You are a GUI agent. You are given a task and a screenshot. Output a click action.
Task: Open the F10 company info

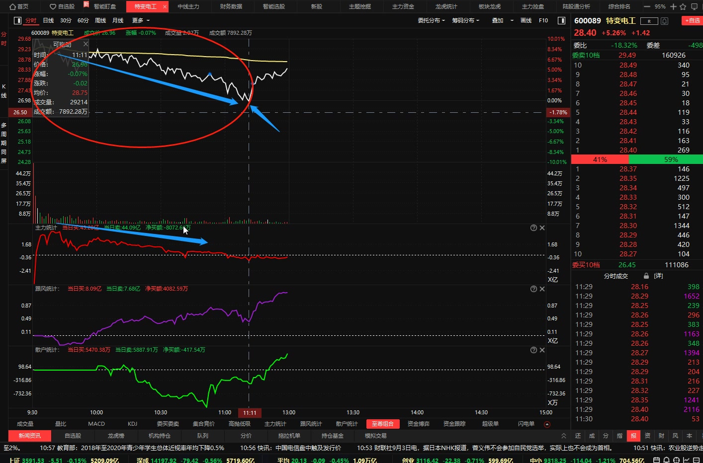543,20
